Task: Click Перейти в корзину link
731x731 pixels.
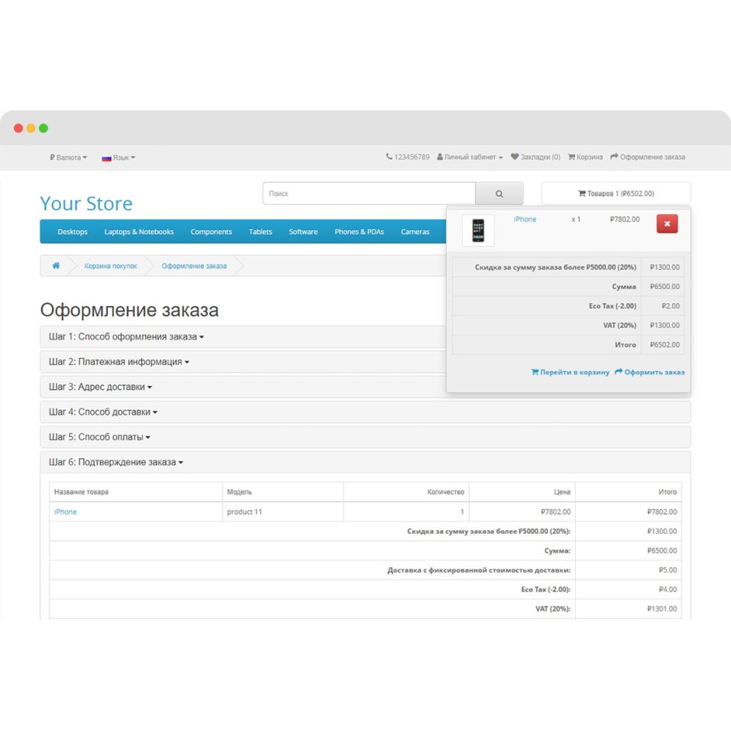Action: pos(570,372)
